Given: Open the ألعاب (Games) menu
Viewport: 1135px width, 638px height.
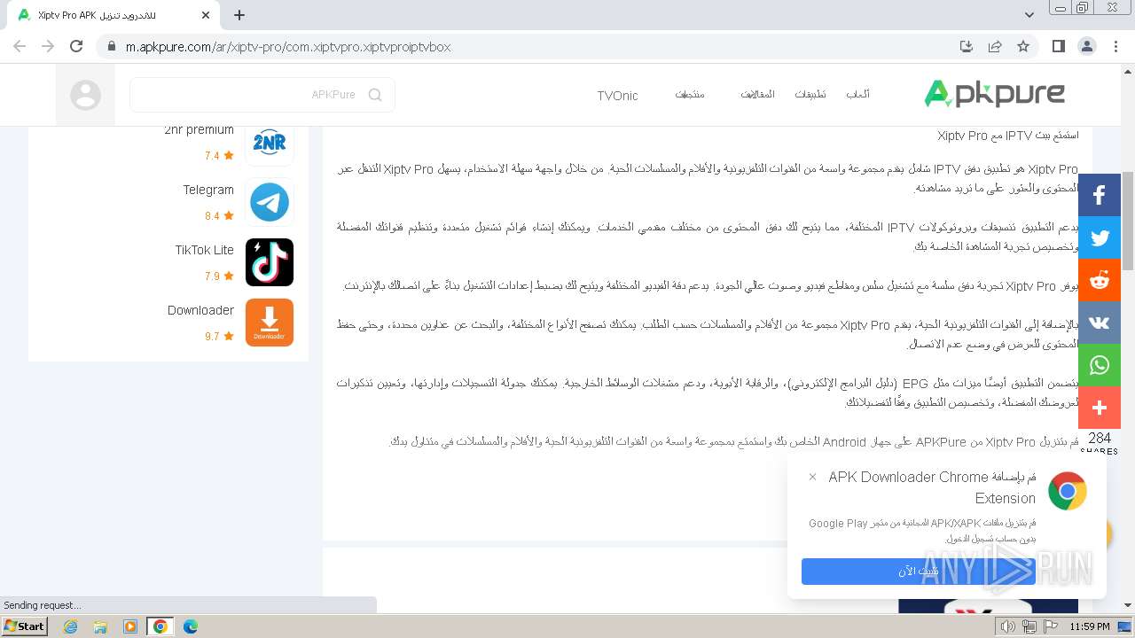Looking at the screenshot, I should [857, 94].
